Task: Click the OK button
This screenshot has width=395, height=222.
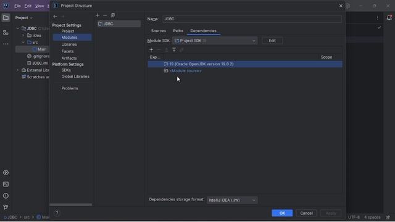Action: [282, 213]
